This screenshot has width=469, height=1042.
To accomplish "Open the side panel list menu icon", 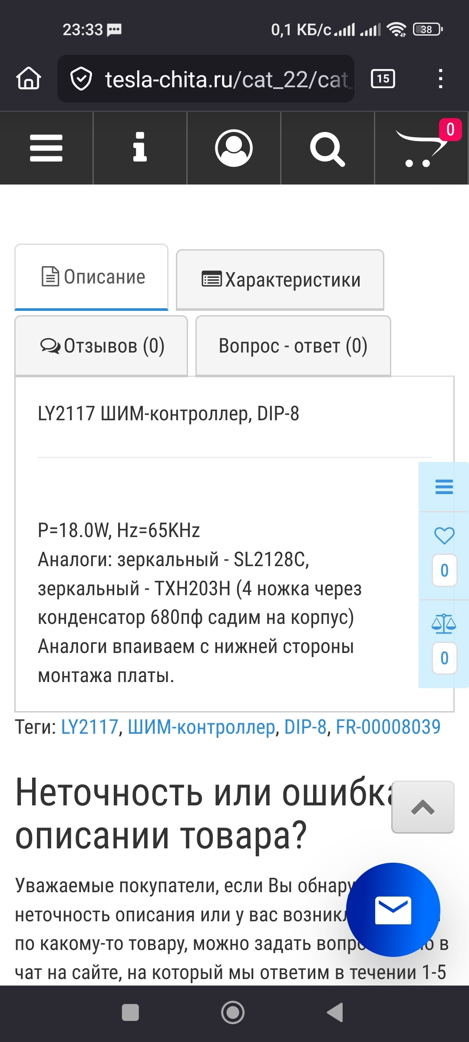I will (444, 487).
